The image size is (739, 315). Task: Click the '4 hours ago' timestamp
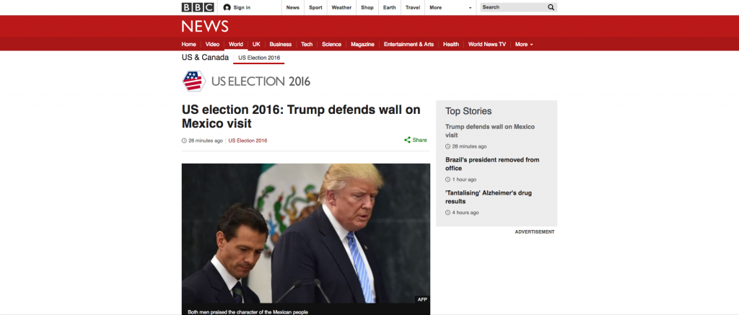tap(465, 213)
